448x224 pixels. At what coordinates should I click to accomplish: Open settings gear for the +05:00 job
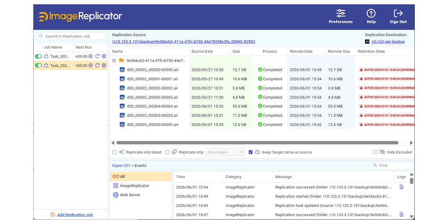104,66
